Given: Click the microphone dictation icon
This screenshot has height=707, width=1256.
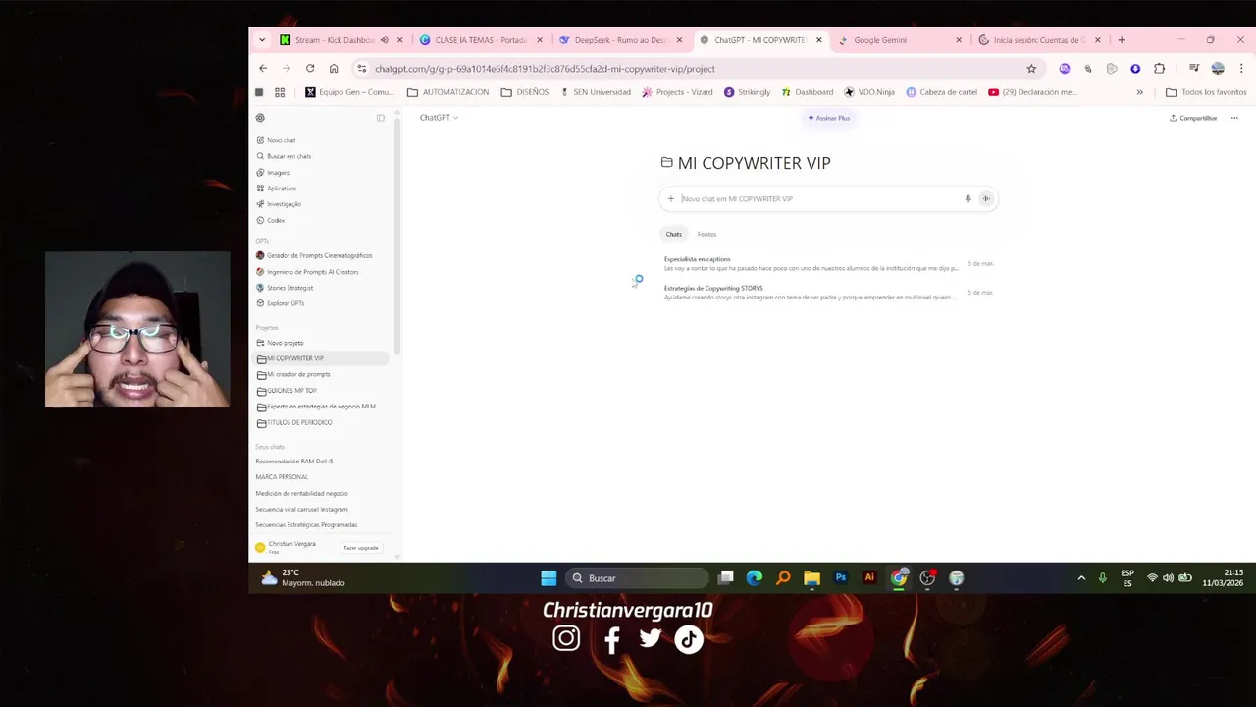Looking at the screenshot, I should (x=968, y=198).
